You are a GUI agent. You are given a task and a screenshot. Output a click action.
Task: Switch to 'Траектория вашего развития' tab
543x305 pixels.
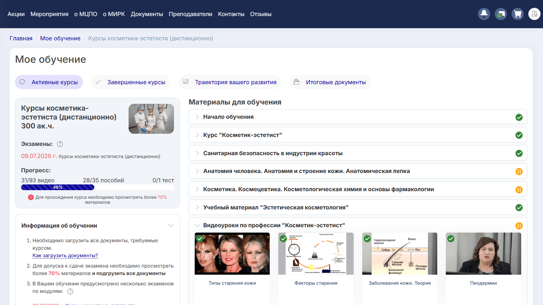click(230, 82)
